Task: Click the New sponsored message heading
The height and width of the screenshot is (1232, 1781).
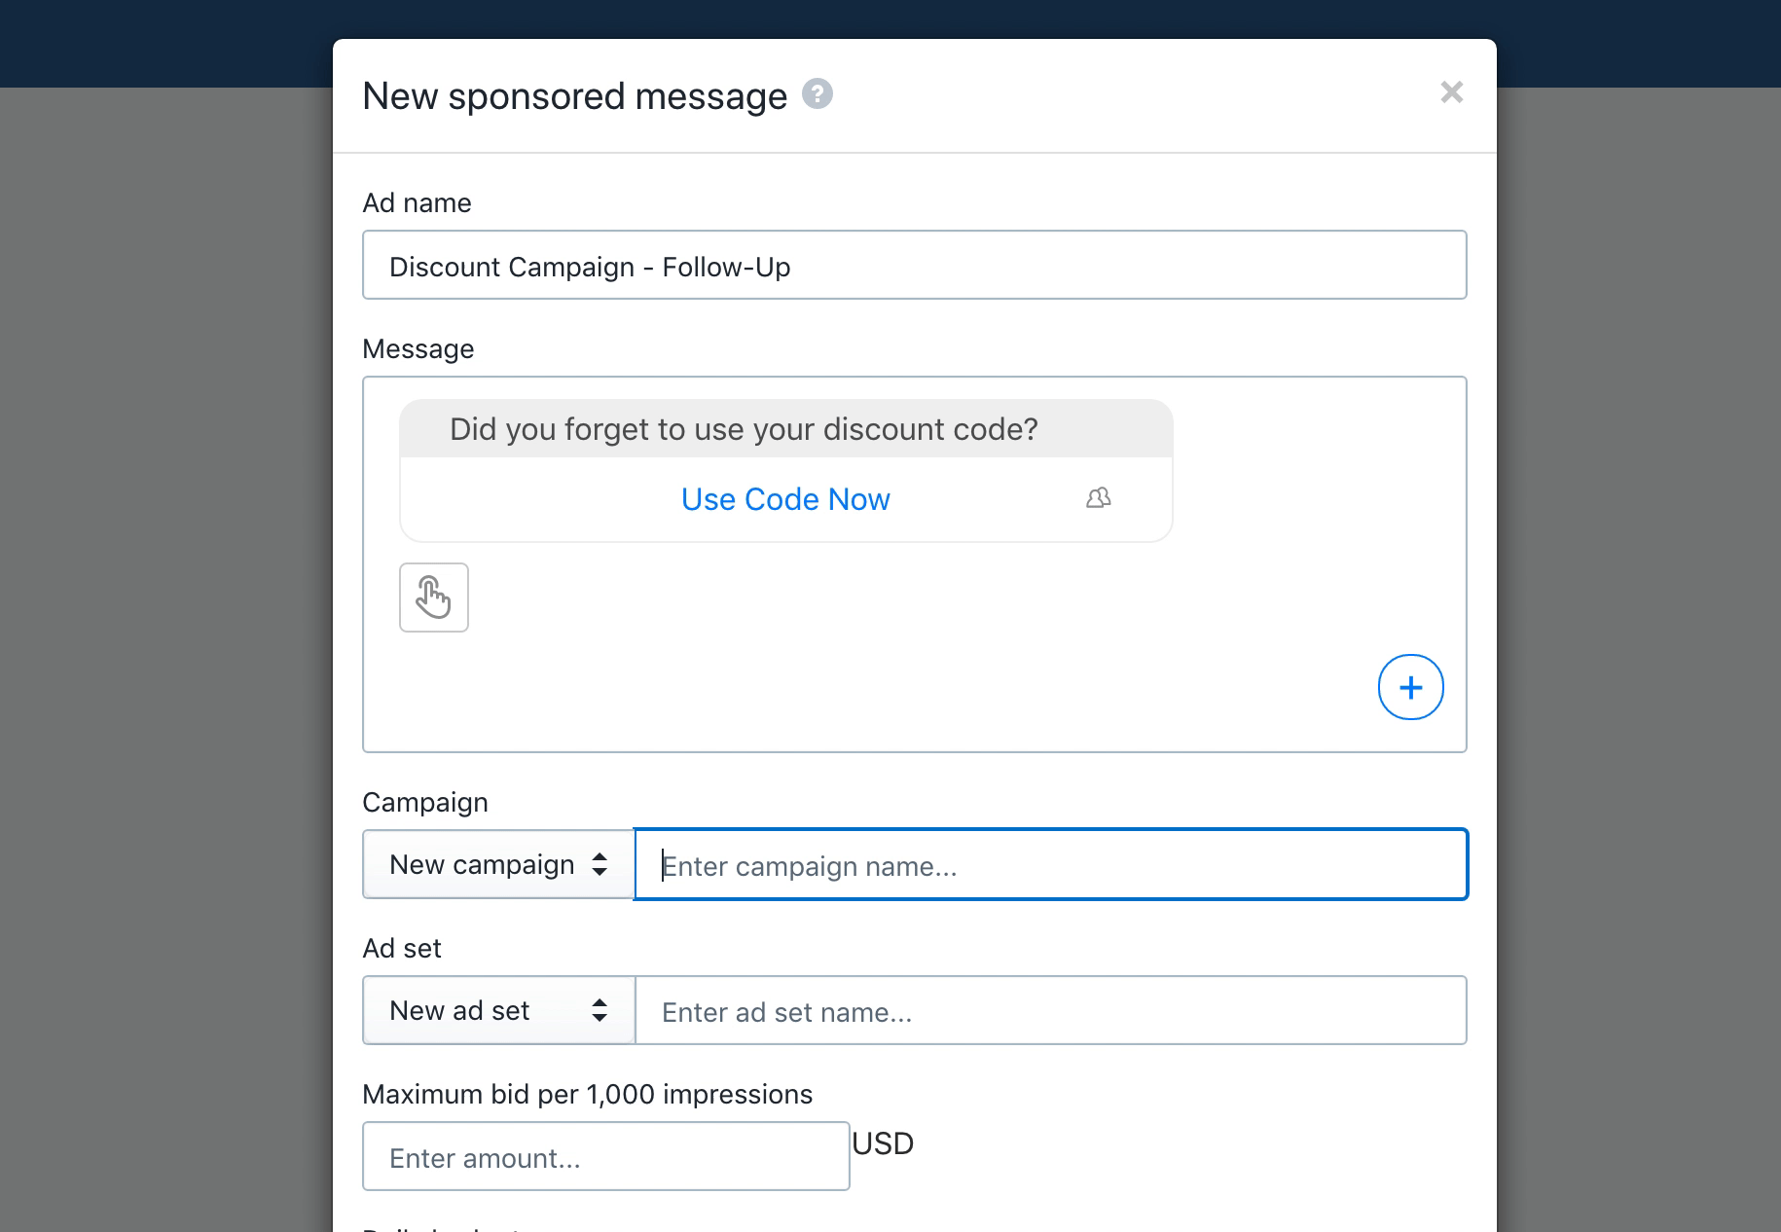Action: [575, 95]
